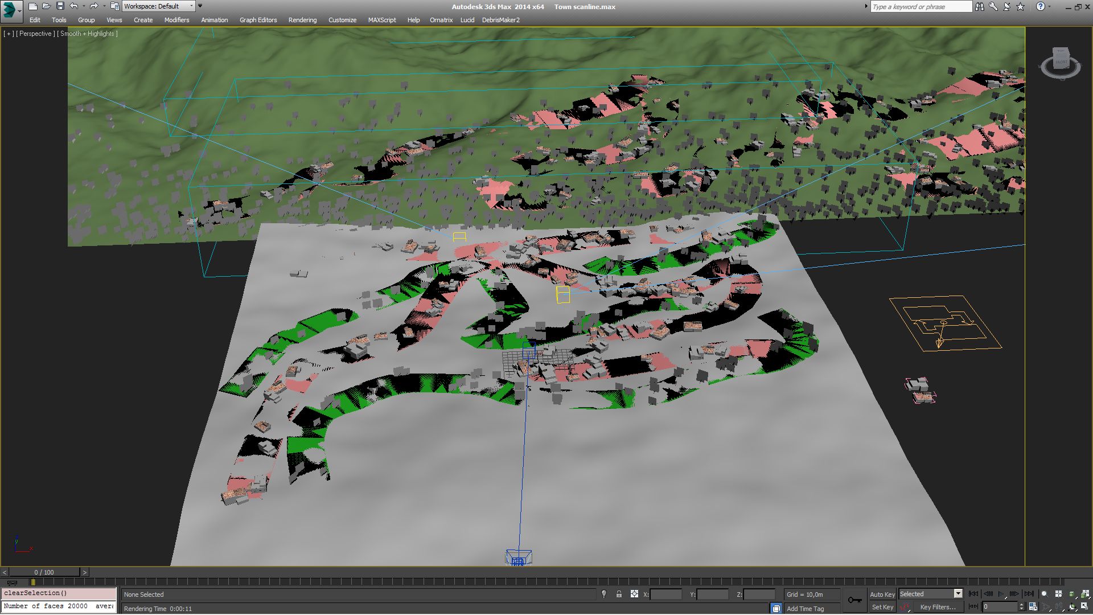The height and width of the screenshot is (615, 1093).
Task: Click the Set Key button
Action: click(882, 607)
